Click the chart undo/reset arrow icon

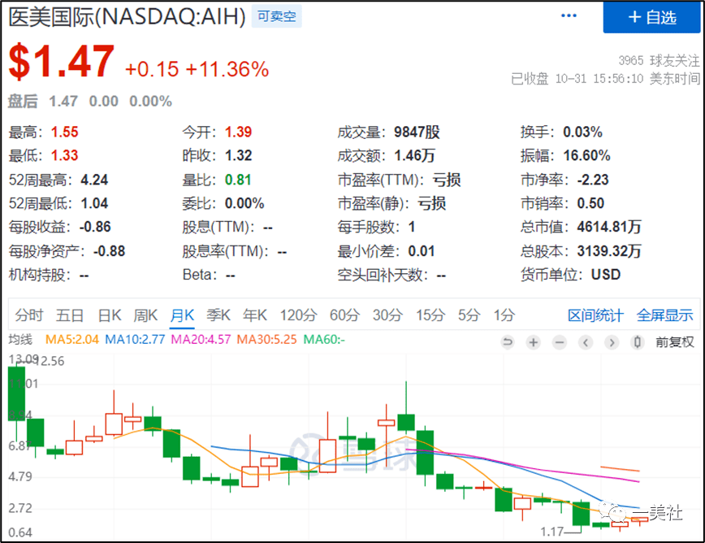(x=508, y=342)
